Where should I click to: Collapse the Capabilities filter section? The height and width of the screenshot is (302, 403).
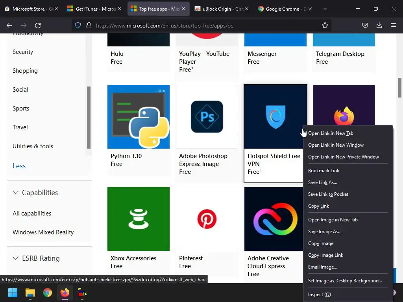[x=35, y=193]
